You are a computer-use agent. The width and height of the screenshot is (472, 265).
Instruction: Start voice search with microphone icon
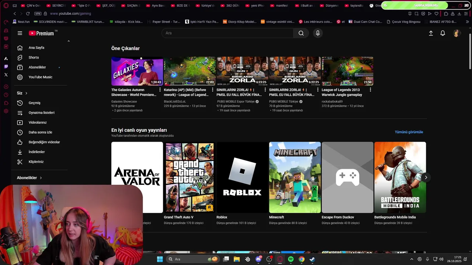[x=318, y=33]
